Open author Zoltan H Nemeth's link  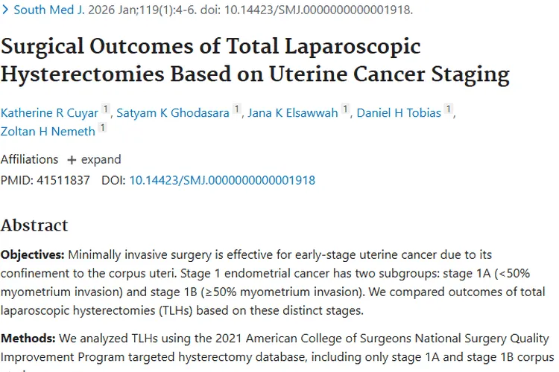coord(48,132)
